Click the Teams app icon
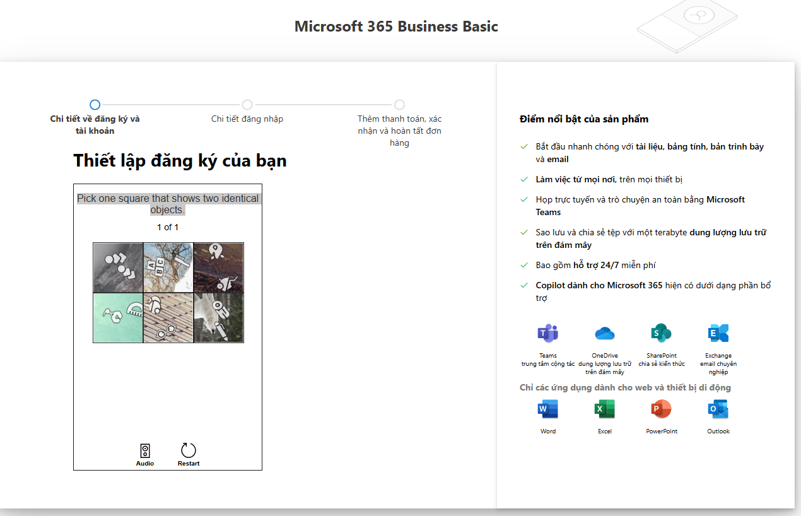801x516 pixels. pos(547,333)
